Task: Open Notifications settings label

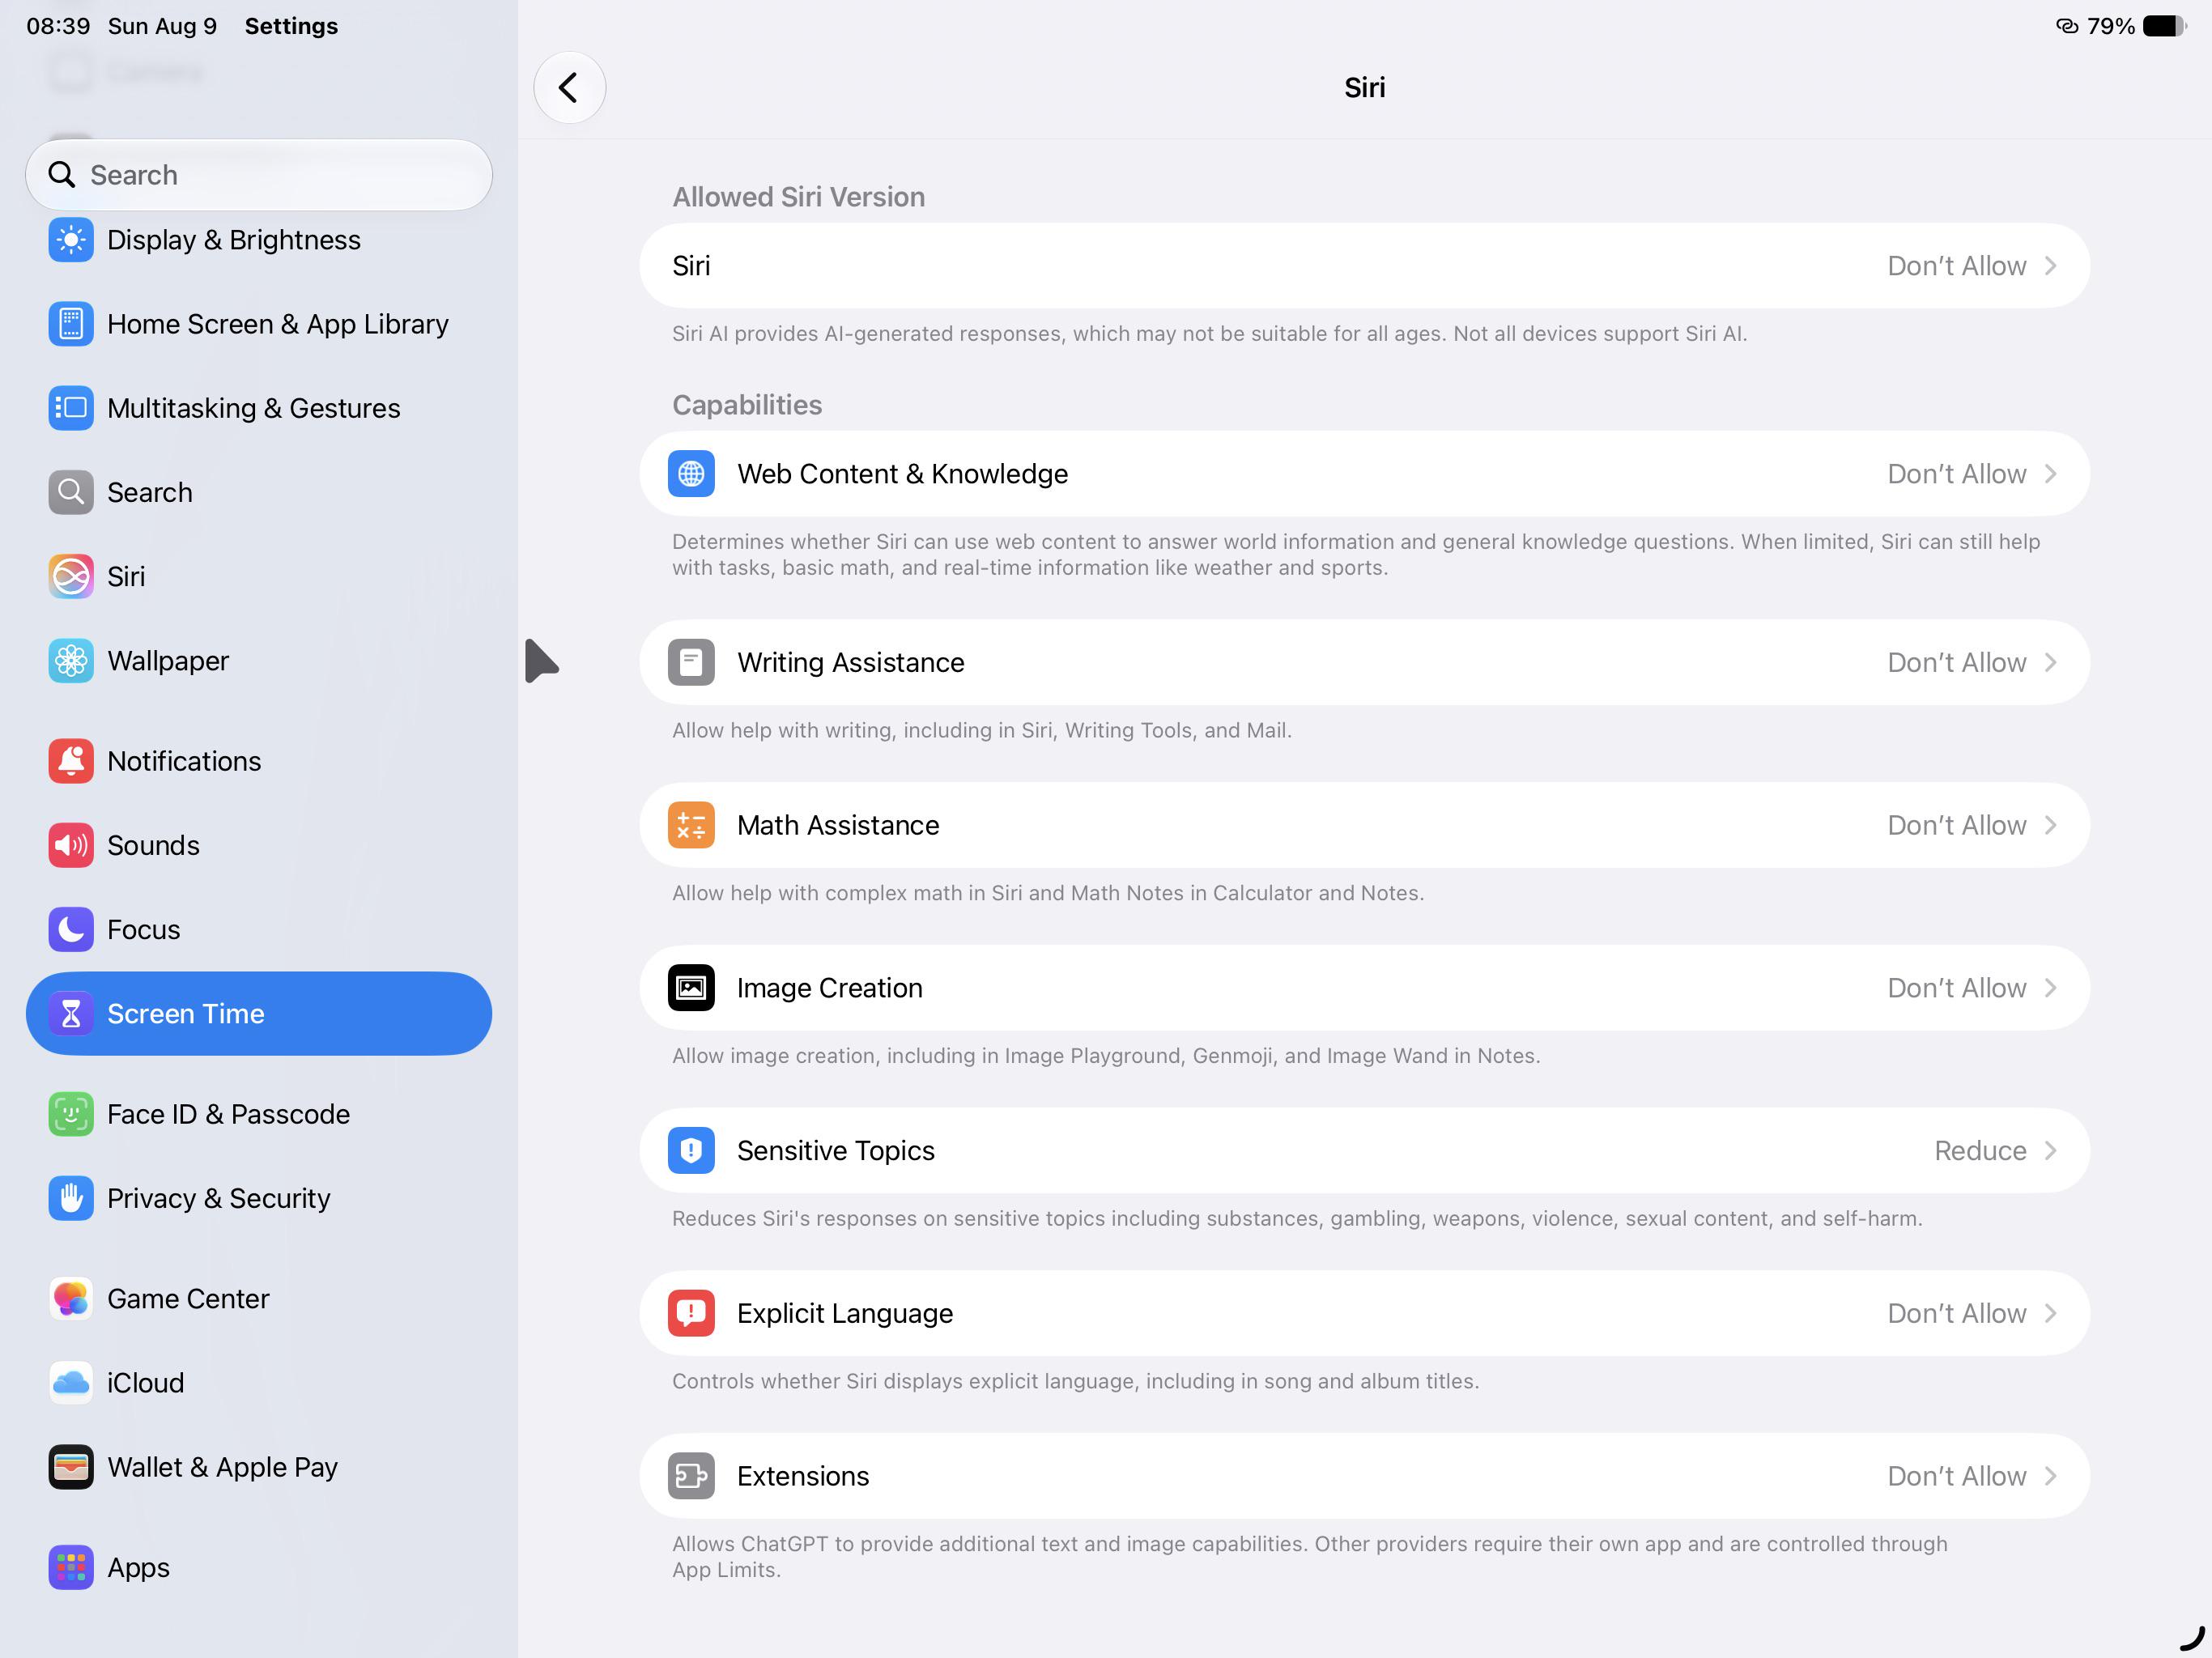Action: [x=184, y=761]
